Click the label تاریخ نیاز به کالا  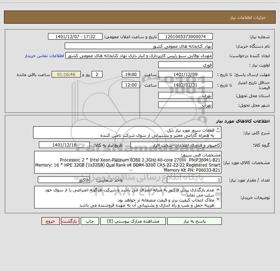[108, 145]
